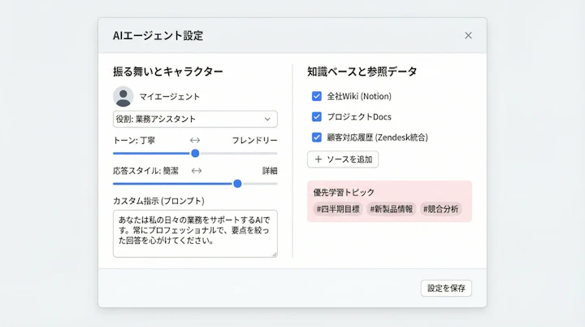The width and height of the screenshot is (585, 327).
Task: Click the 振る舞いとキャラクター heading
Action: click(168, 71)
